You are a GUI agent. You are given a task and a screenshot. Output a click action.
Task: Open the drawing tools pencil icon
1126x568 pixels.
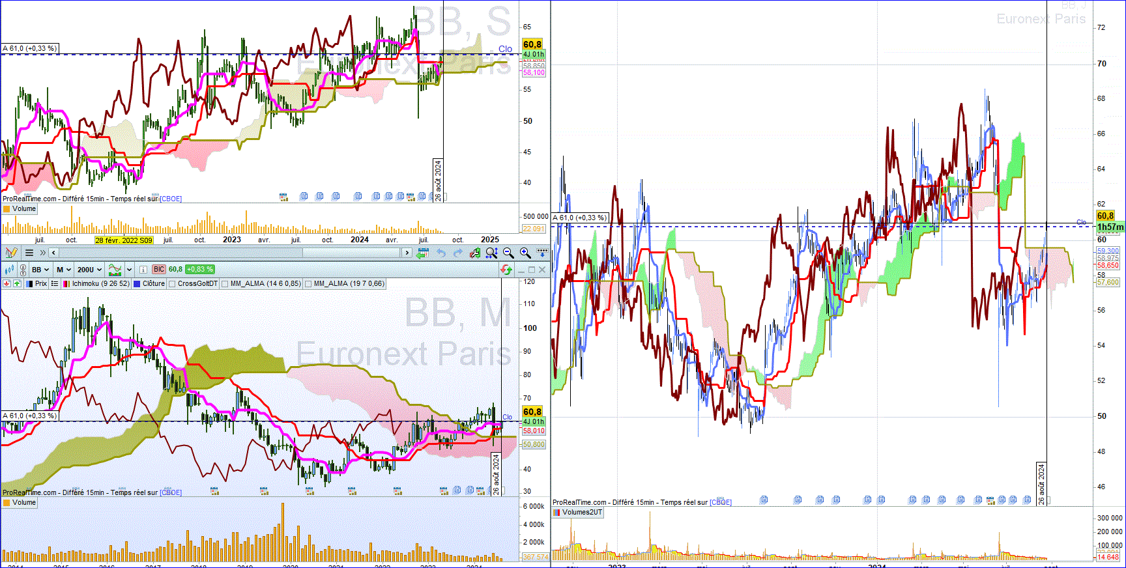pos(11,253)
